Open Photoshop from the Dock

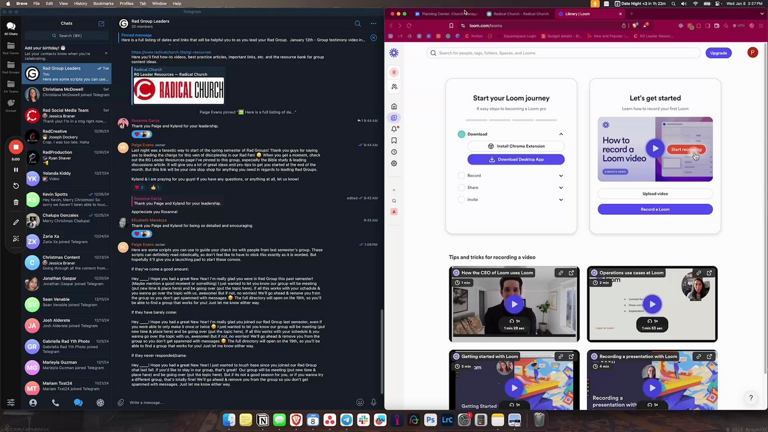pos(430,421)
